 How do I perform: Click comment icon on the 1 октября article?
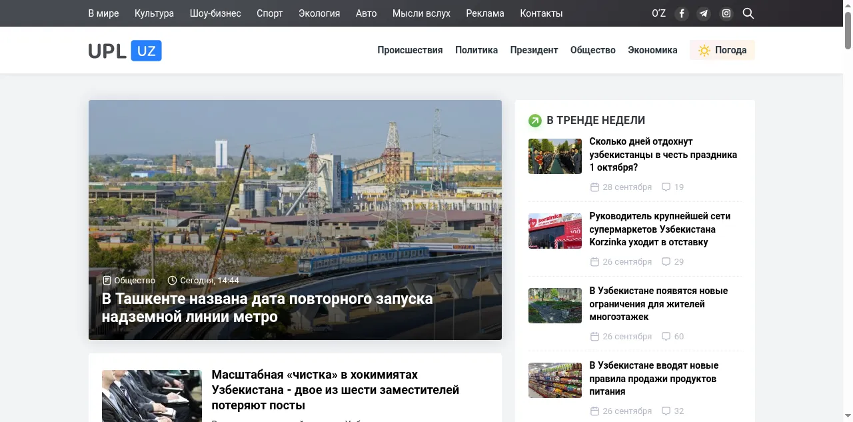click(x=666, y=187)
